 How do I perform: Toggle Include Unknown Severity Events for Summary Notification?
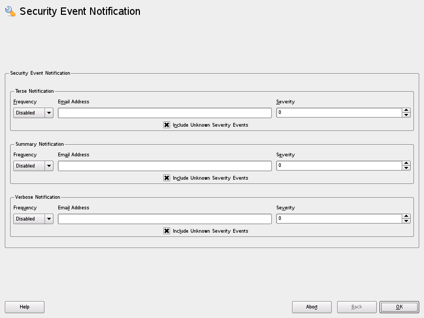point(167,178)
